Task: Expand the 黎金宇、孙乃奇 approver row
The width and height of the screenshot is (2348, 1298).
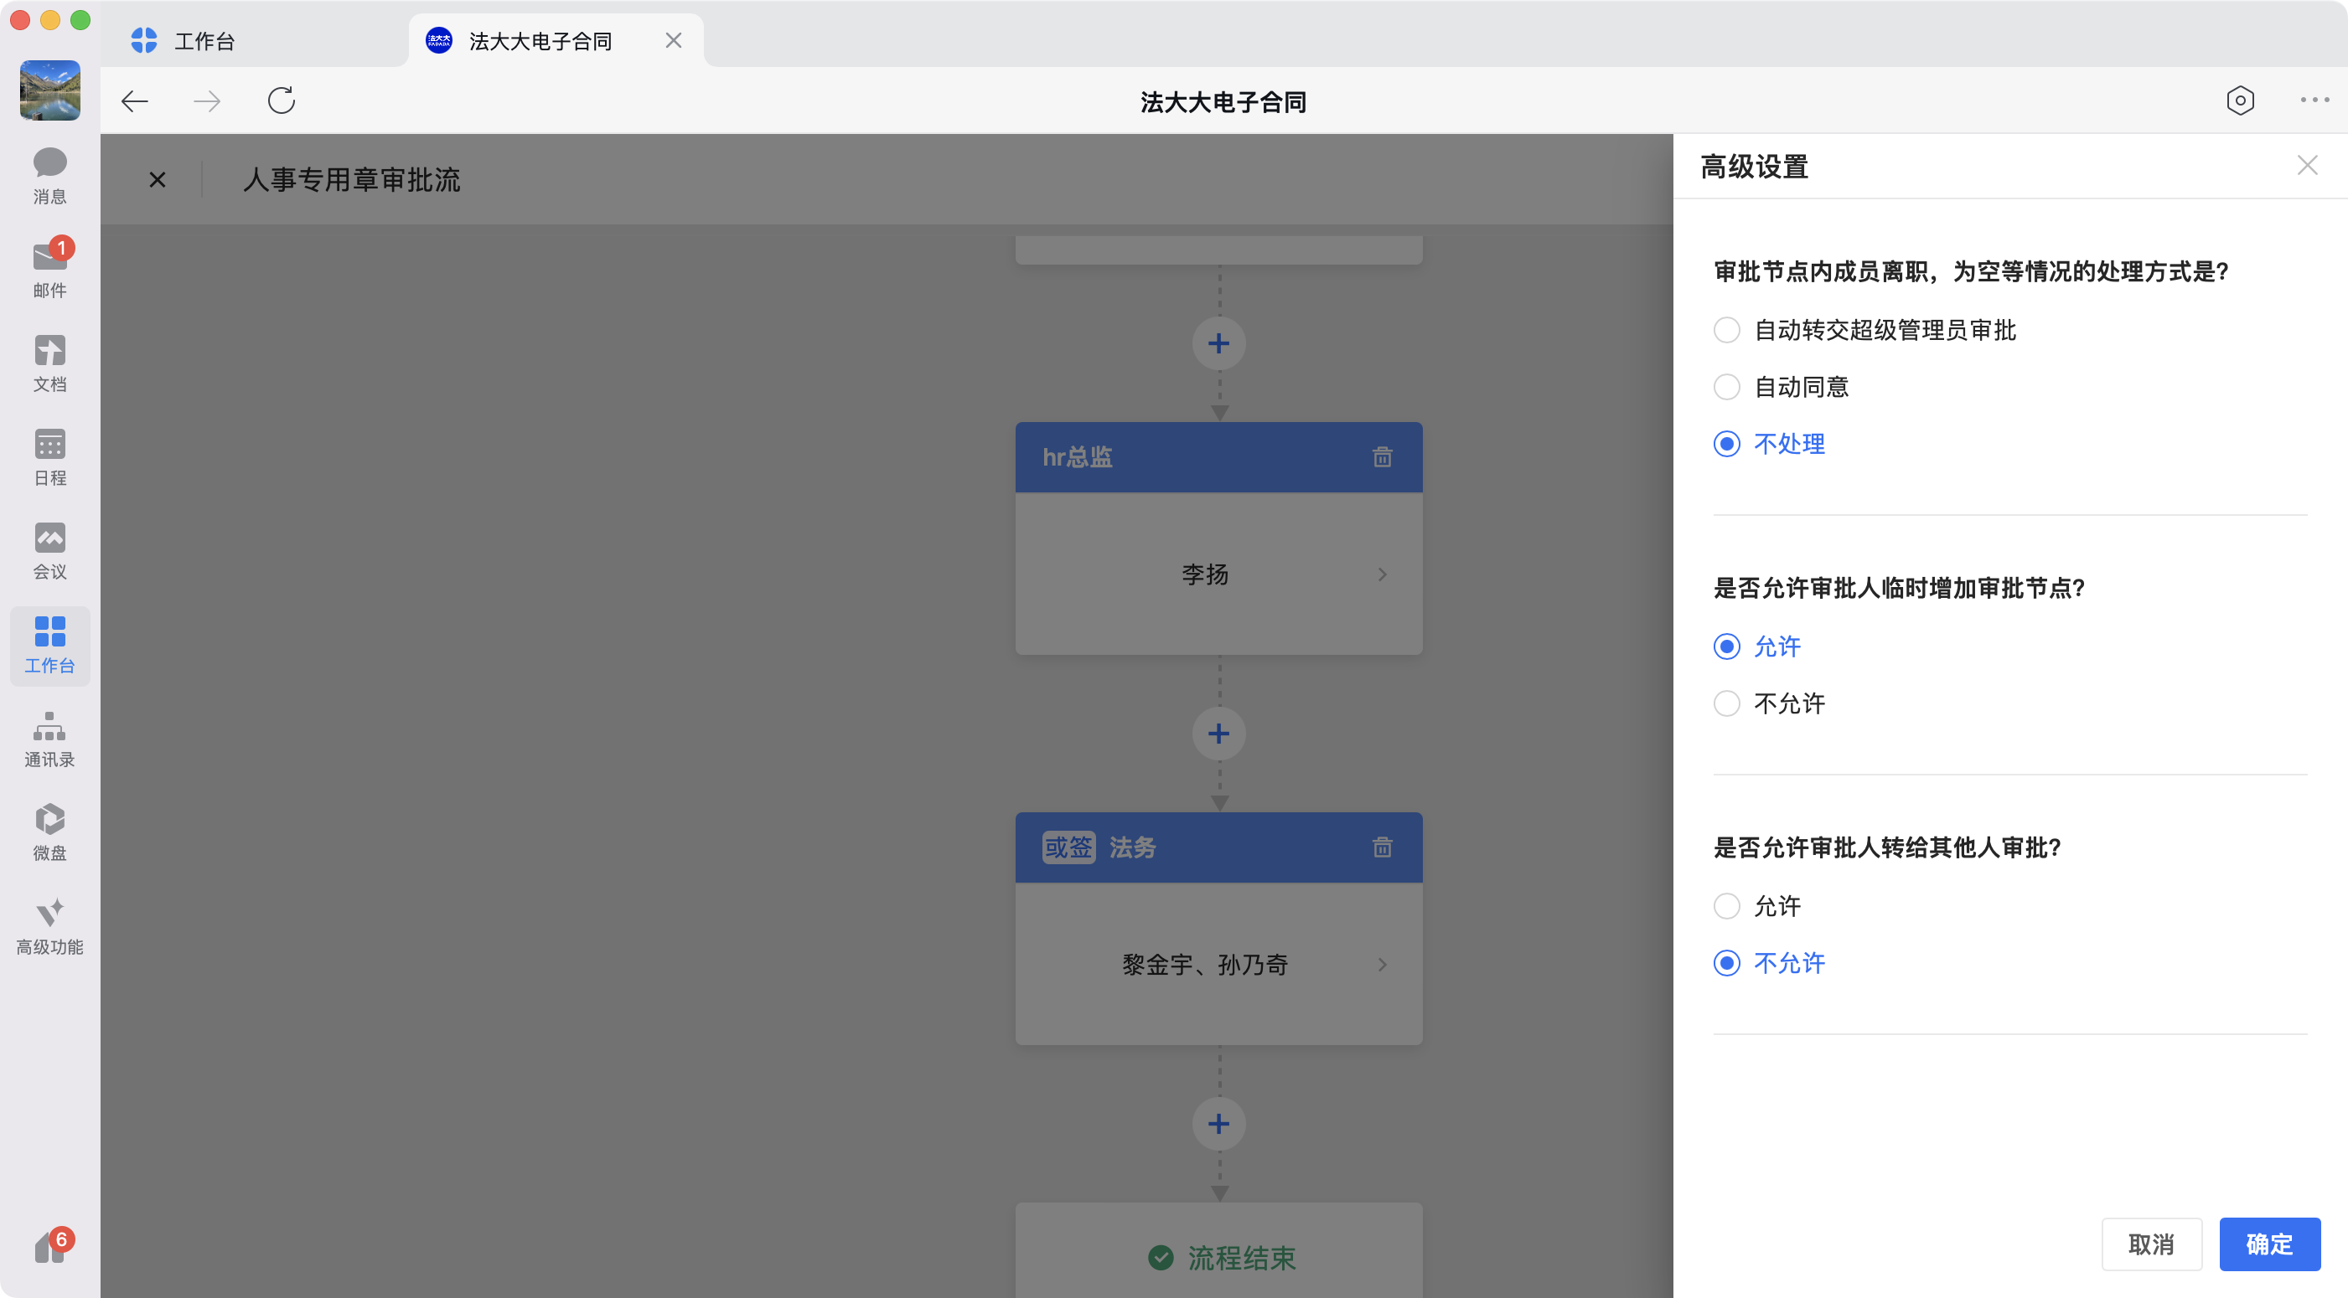Action: coord(1218,964)
